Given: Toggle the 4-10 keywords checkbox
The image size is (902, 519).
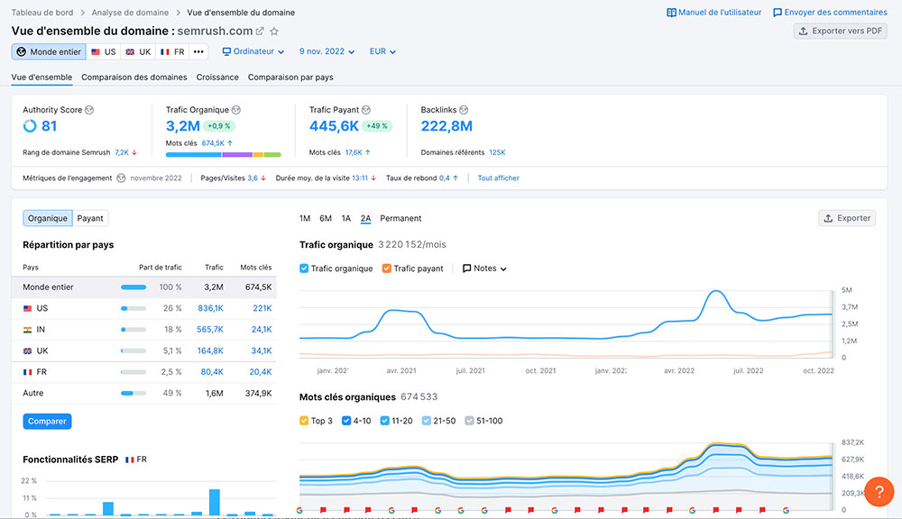Looking at the screenshot, I should point(346,421).
